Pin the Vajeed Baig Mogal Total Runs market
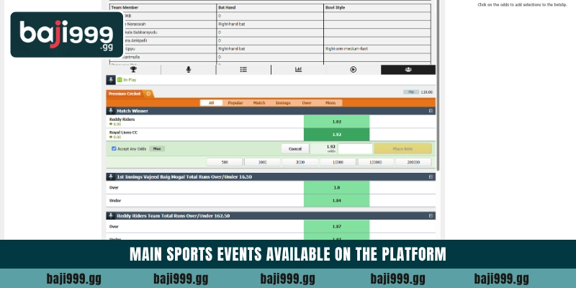Image resolution: width=576 pixels, height=288 pixels. click(x=111, y=176)
